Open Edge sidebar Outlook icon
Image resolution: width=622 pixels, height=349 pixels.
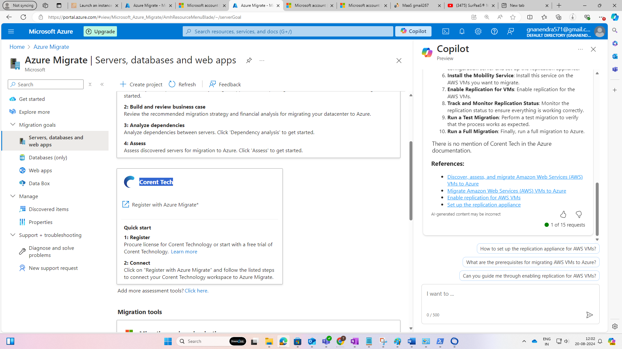pos(615,56)
